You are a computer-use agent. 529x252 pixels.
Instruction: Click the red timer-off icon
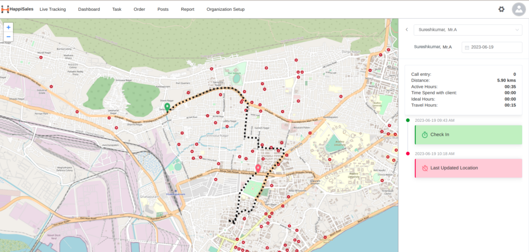[x=425, y=168]
